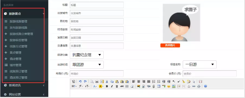This screenshot has height=98, width=245.
Task: Open 旅游线路管理 in sidebar
Action: pyautogui.click(x=18, y=21)
